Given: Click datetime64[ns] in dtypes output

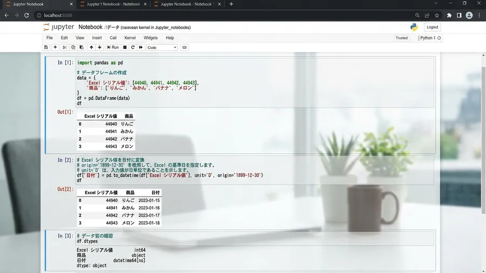Looking at the screenshot, I should click(x=129, y=260).
